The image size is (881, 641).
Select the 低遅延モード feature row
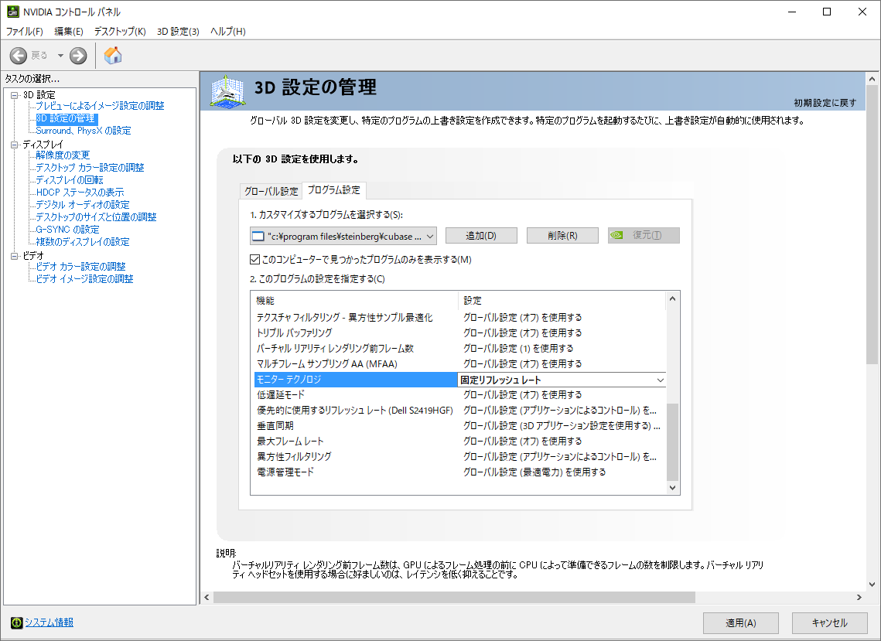[459, 395]
